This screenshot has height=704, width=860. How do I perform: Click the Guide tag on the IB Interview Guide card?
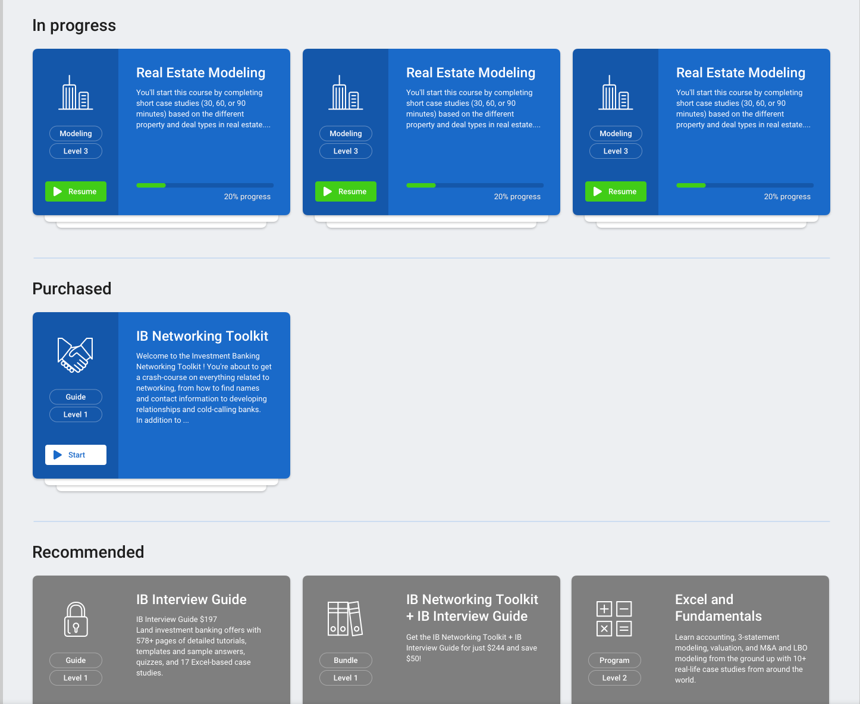[x=76, y=661]
